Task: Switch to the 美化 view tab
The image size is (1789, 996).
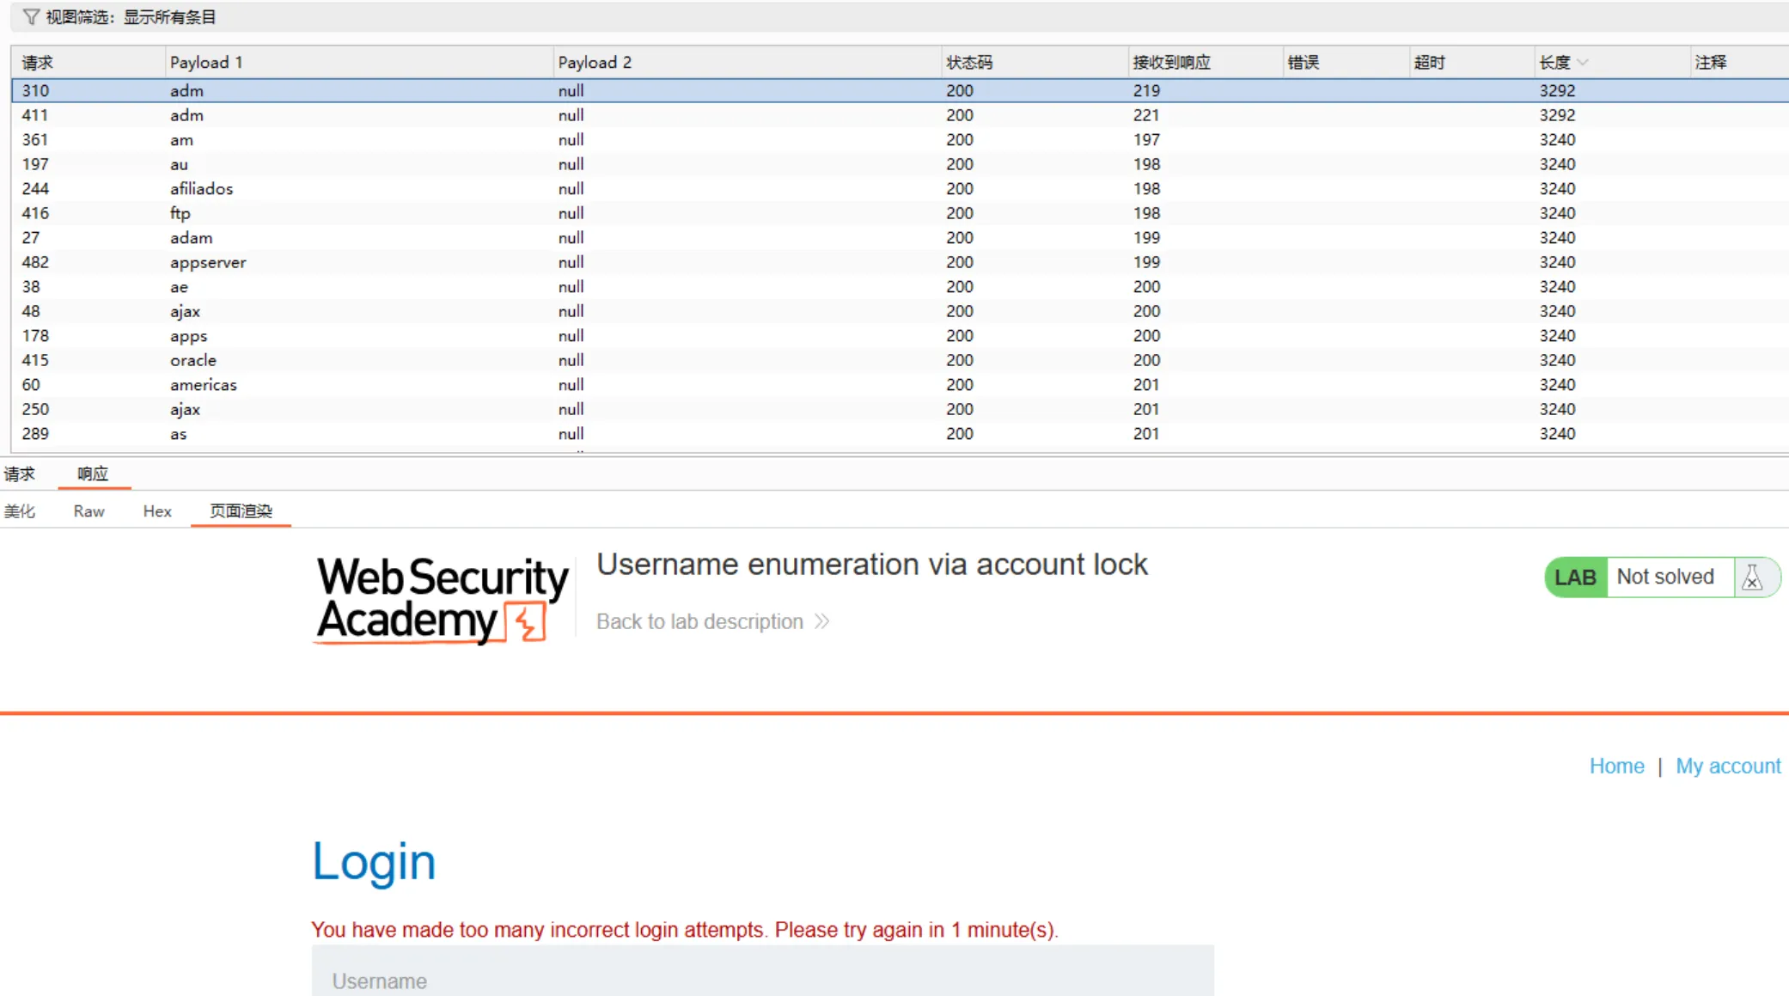Action: [19, 511]
